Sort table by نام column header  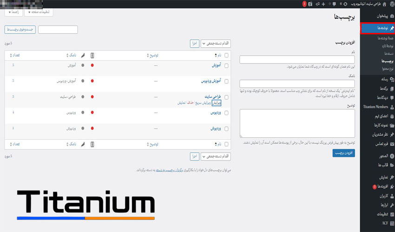[218, 55]
